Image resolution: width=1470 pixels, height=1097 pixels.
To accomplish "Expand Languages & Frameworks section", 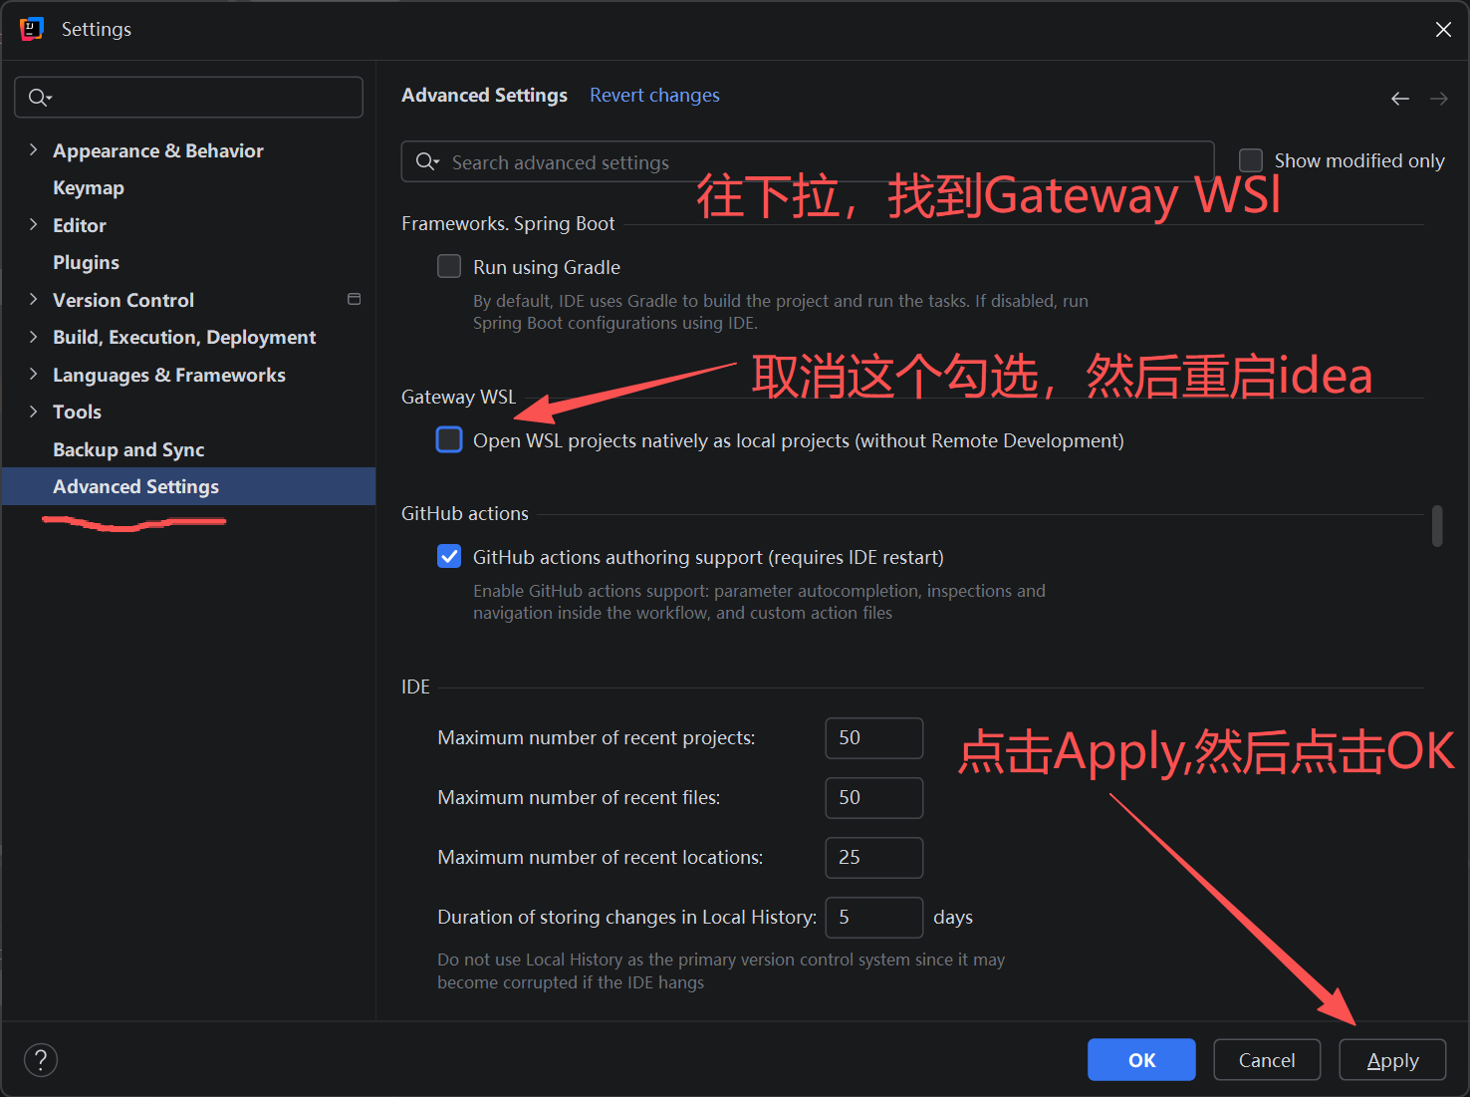I will click(x=33, y=375).
